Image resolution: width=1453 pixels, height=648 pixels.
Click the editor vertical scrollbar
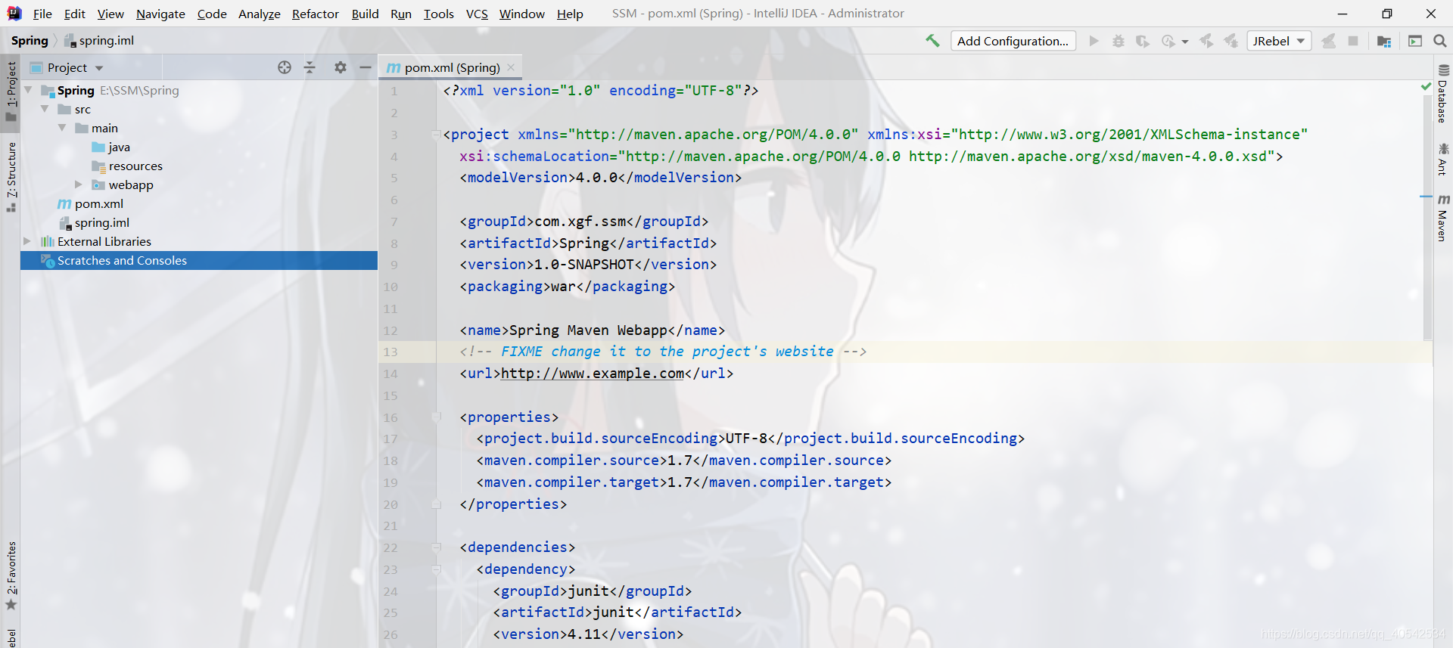(x=1427, y=218)
